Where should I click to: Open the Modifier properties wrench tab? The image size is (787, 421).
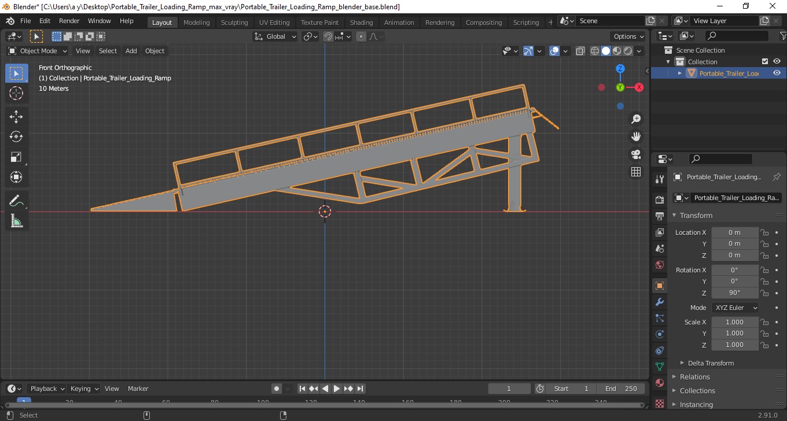pyautogui.click(x=660, y=302)
